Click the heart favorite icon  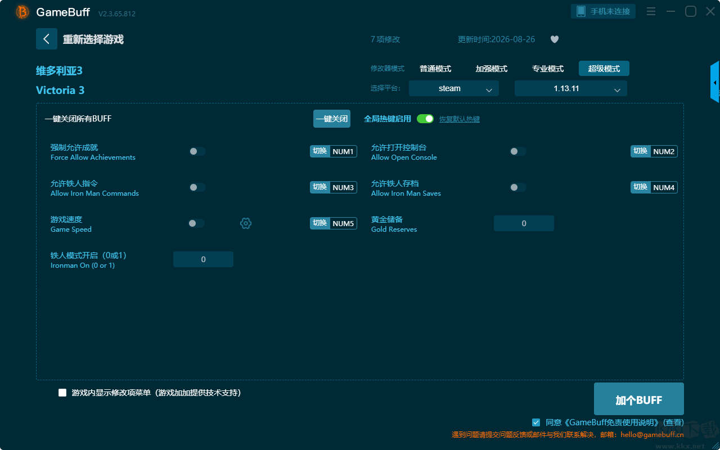[555, 39]
